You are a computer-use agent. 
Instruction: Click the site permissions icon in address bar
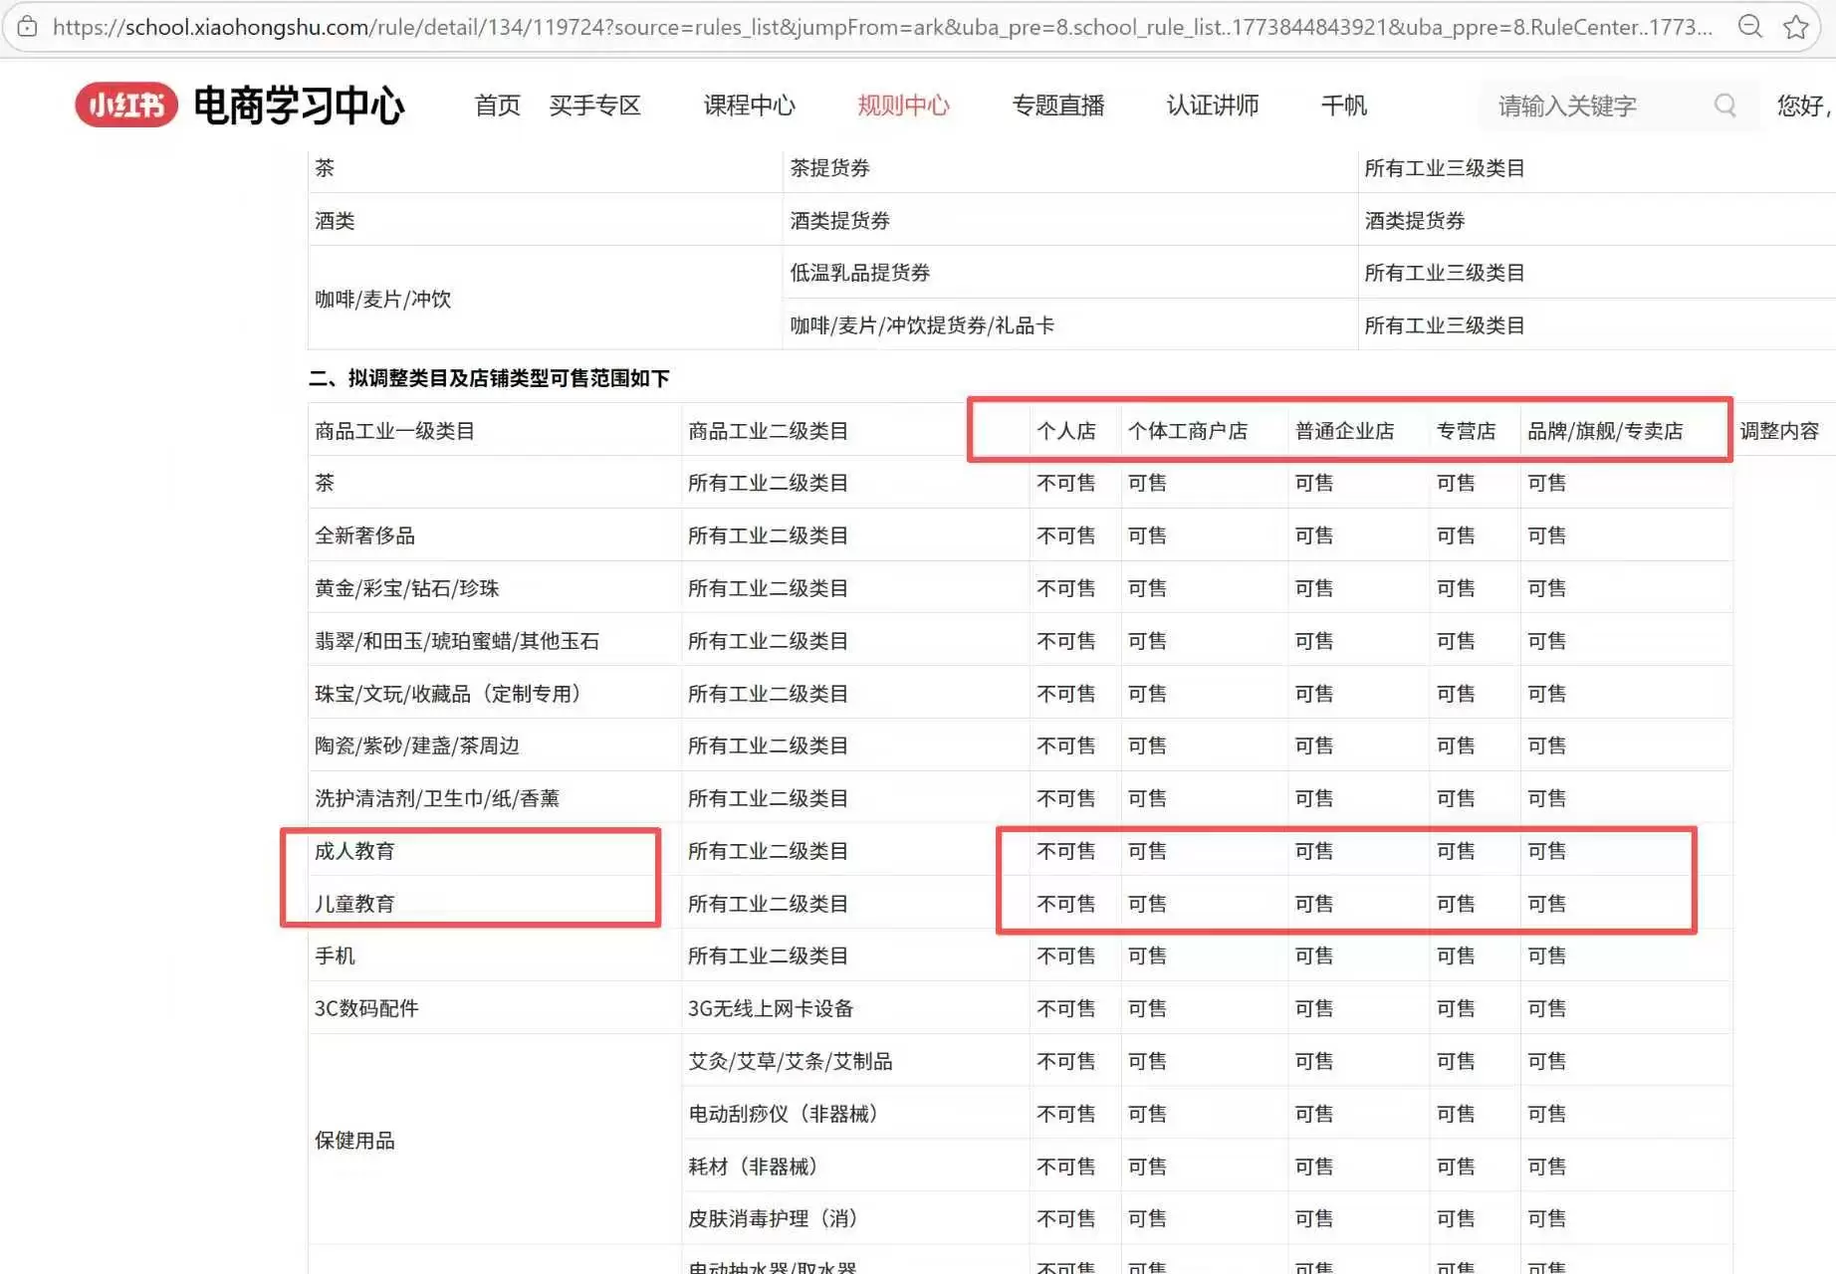pyautogui.click(x=27, y=27)
